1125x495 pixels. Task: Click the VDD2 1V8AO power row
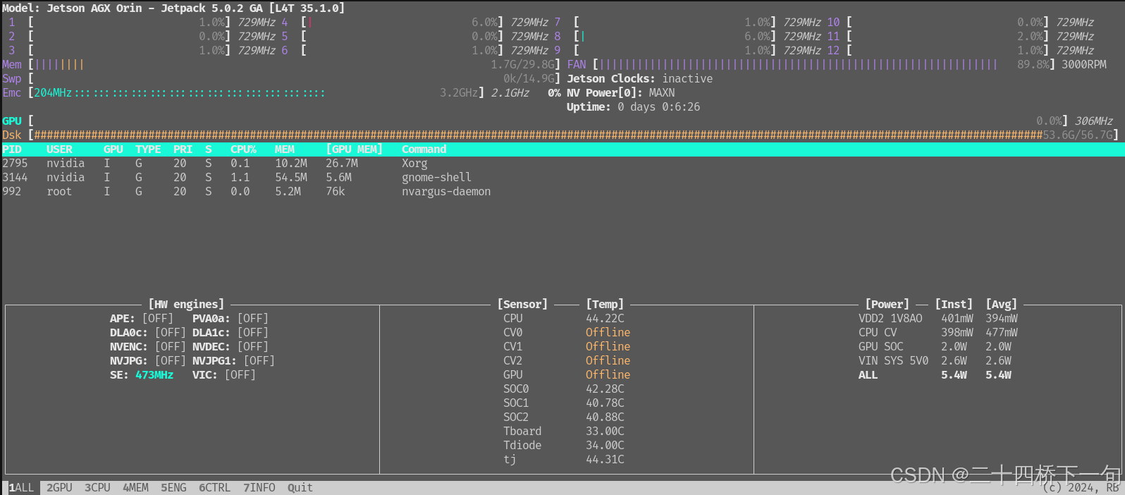(x=938, y=319)
